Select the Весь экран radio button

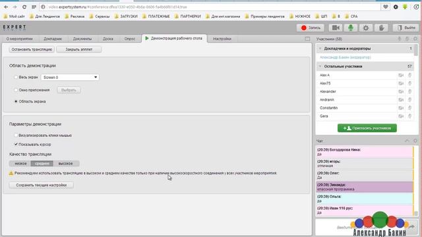[16, 77]
